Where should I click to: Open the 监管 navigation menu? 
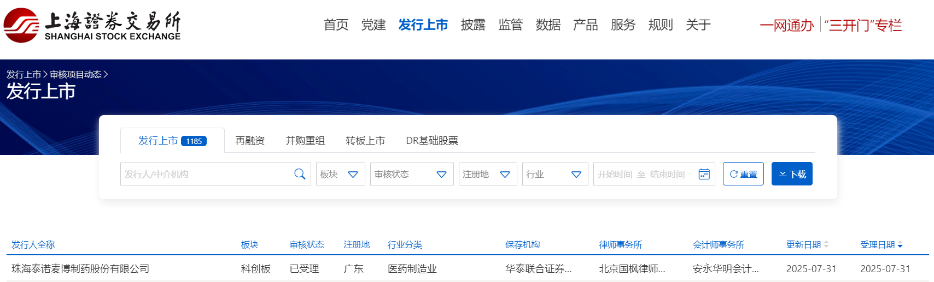coord(511,25)
